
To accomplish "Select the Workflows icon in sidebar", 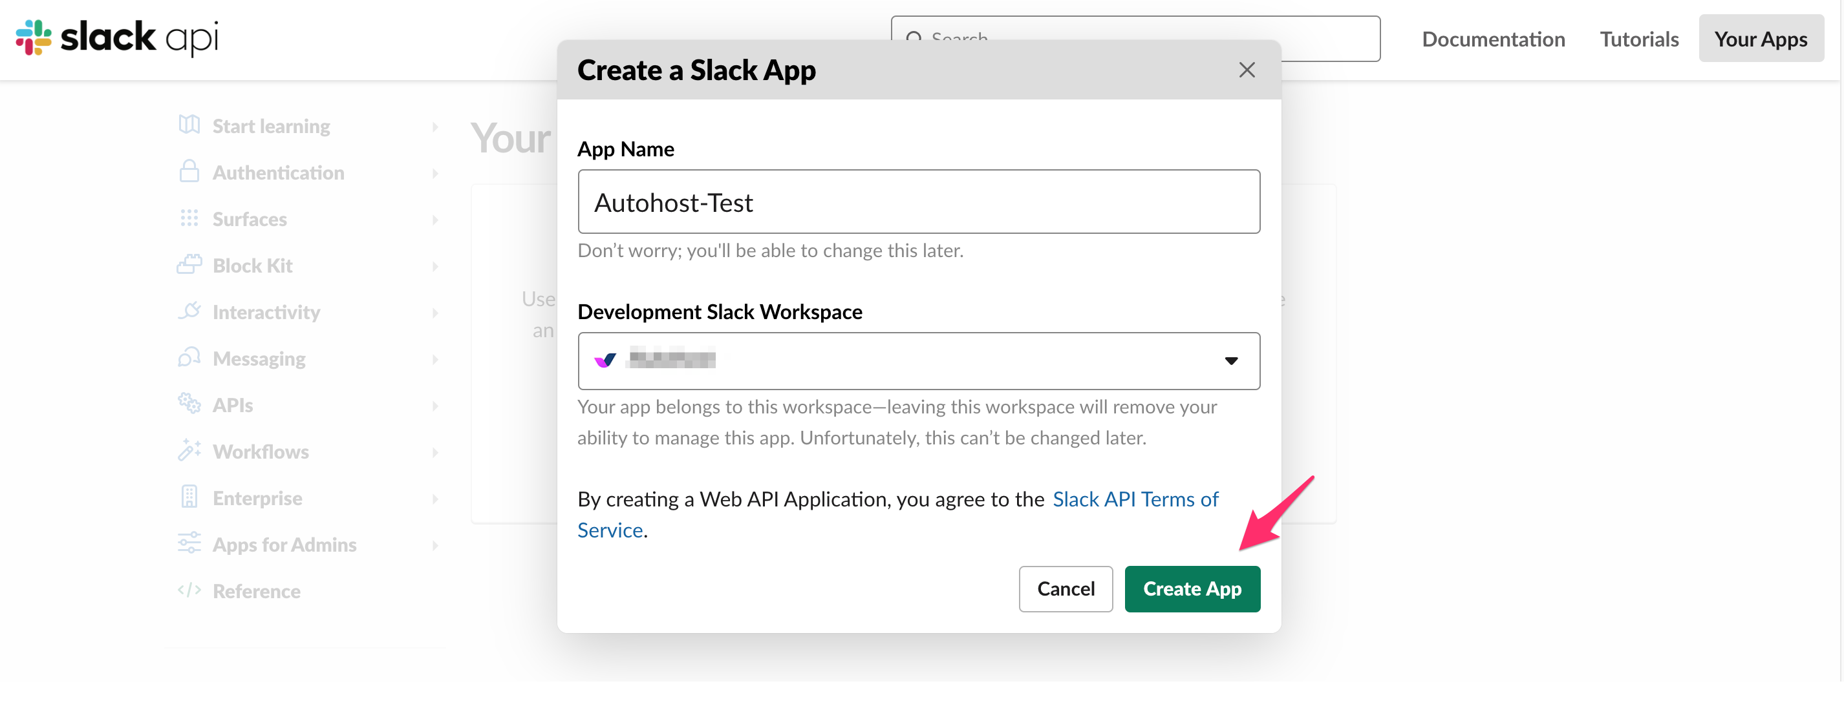I will [189, 450].
